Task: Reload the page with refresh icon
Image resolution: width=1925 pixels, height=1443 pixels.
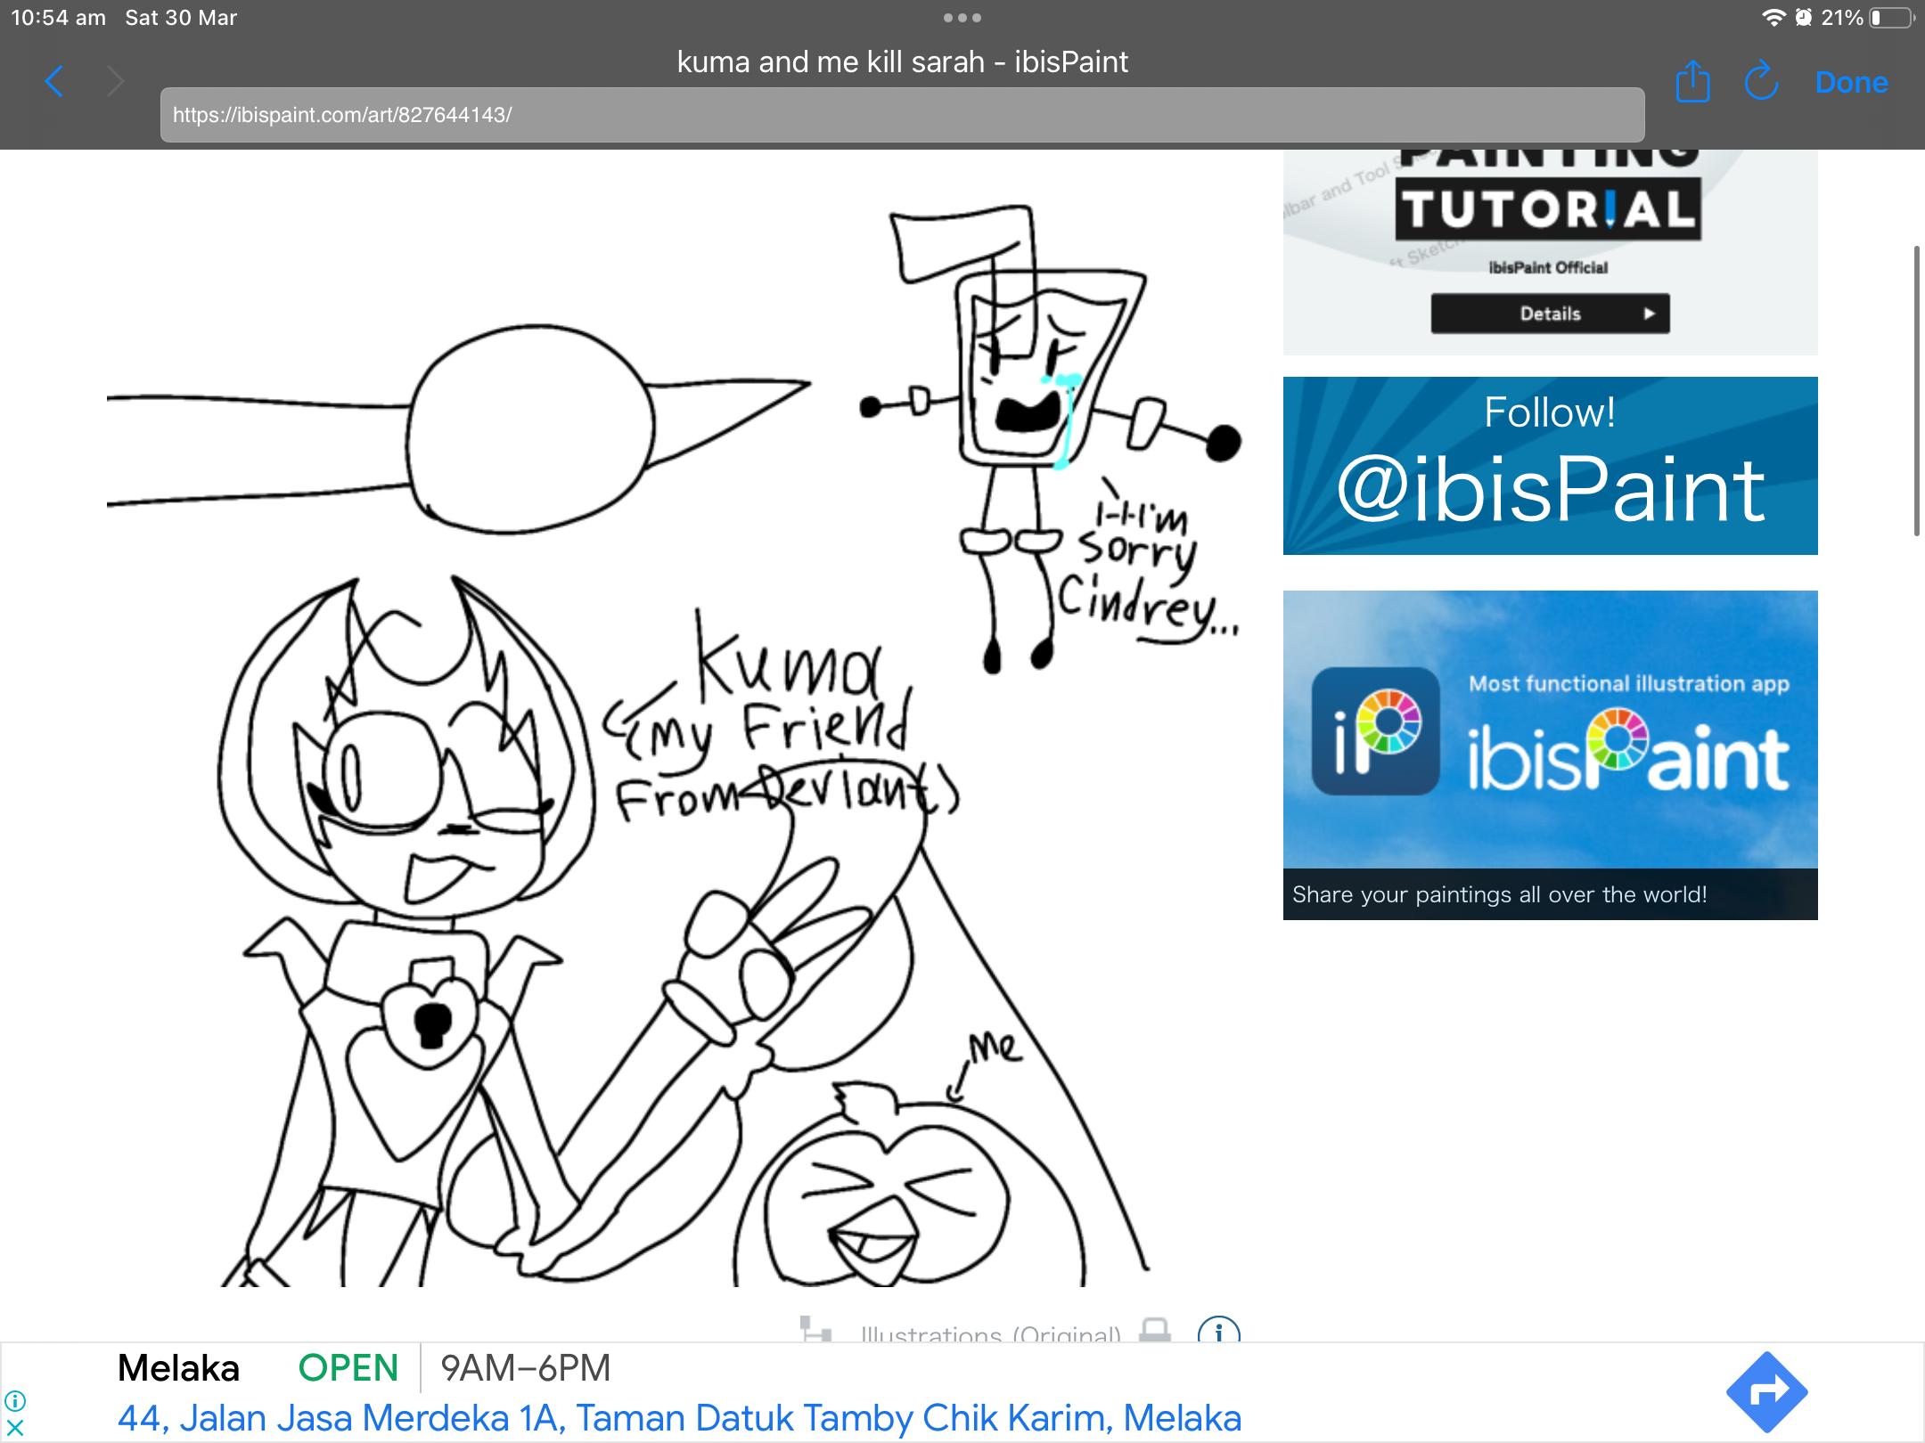Action: [1761, 82]
